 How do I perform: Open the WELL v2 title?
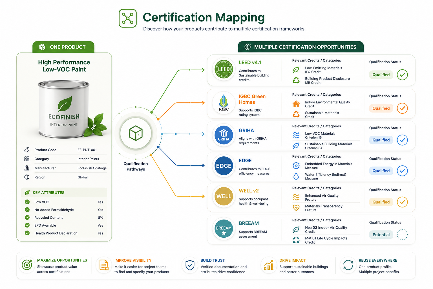pos(249,191)
